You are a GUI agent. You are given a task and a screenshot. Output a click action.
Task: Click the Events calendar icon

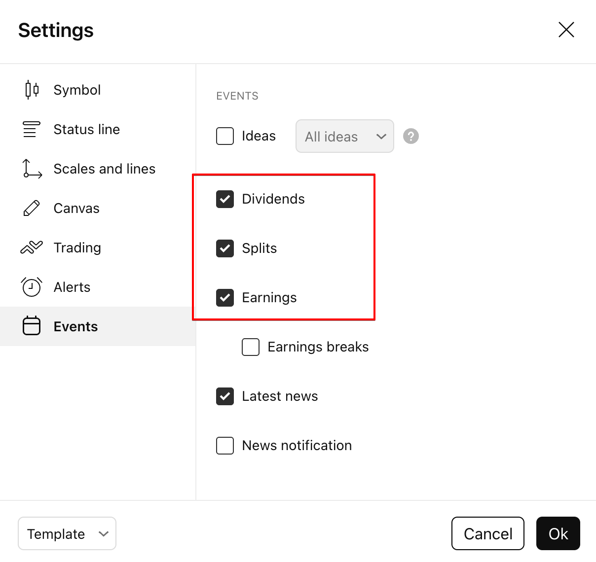coord(32,326)
